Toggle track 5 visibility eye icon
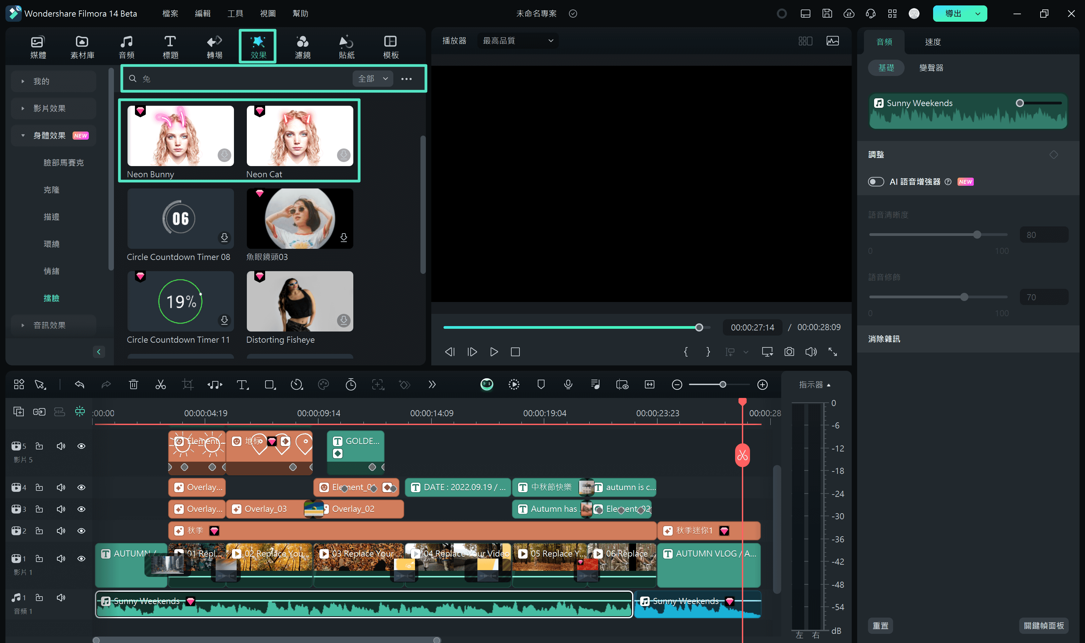The height and width of the screenshot is (643, 1085). [x=82, y=445]
